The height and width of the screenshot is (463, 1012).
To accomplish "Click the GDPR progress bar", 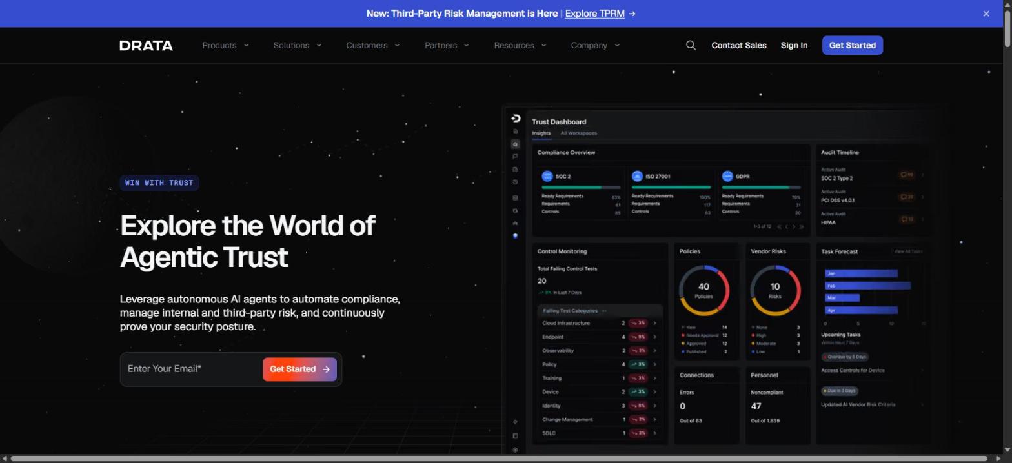I will coord(761,187).
